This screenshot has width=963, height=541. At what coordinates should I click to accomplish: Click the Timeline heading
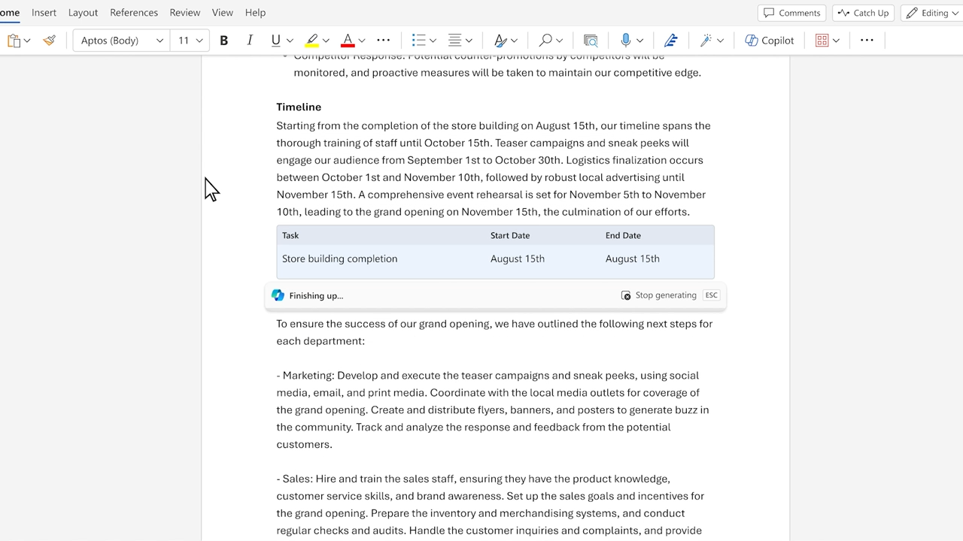(299, 107)
